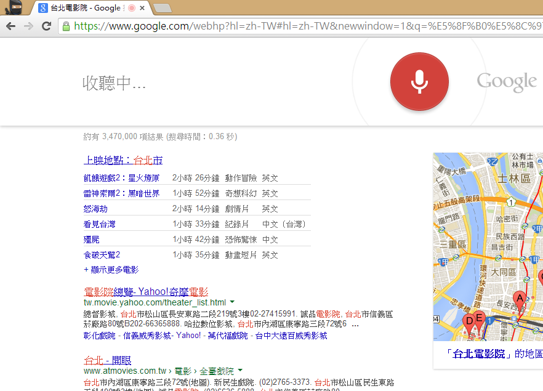Open movie 飢餓遊戲2：星火燎原
543x391 pixels.
[121, 178]
